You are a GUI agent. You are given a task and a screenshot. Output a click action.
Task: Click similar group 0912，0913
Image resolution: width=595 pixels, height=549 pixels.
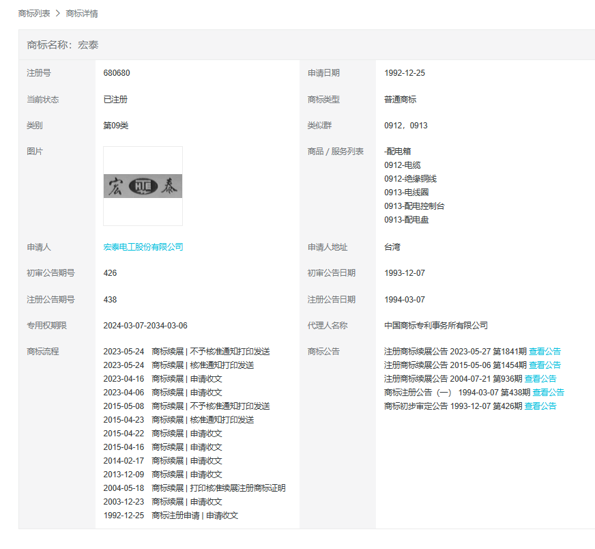(405, 126)
